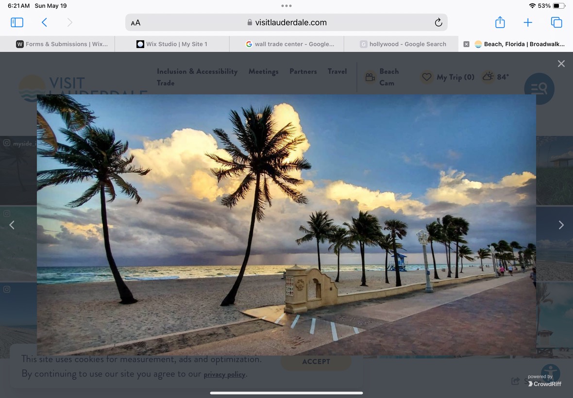Tap the AA reader text-size button
This screenshot has height=398, width=573.
[135, 23]
